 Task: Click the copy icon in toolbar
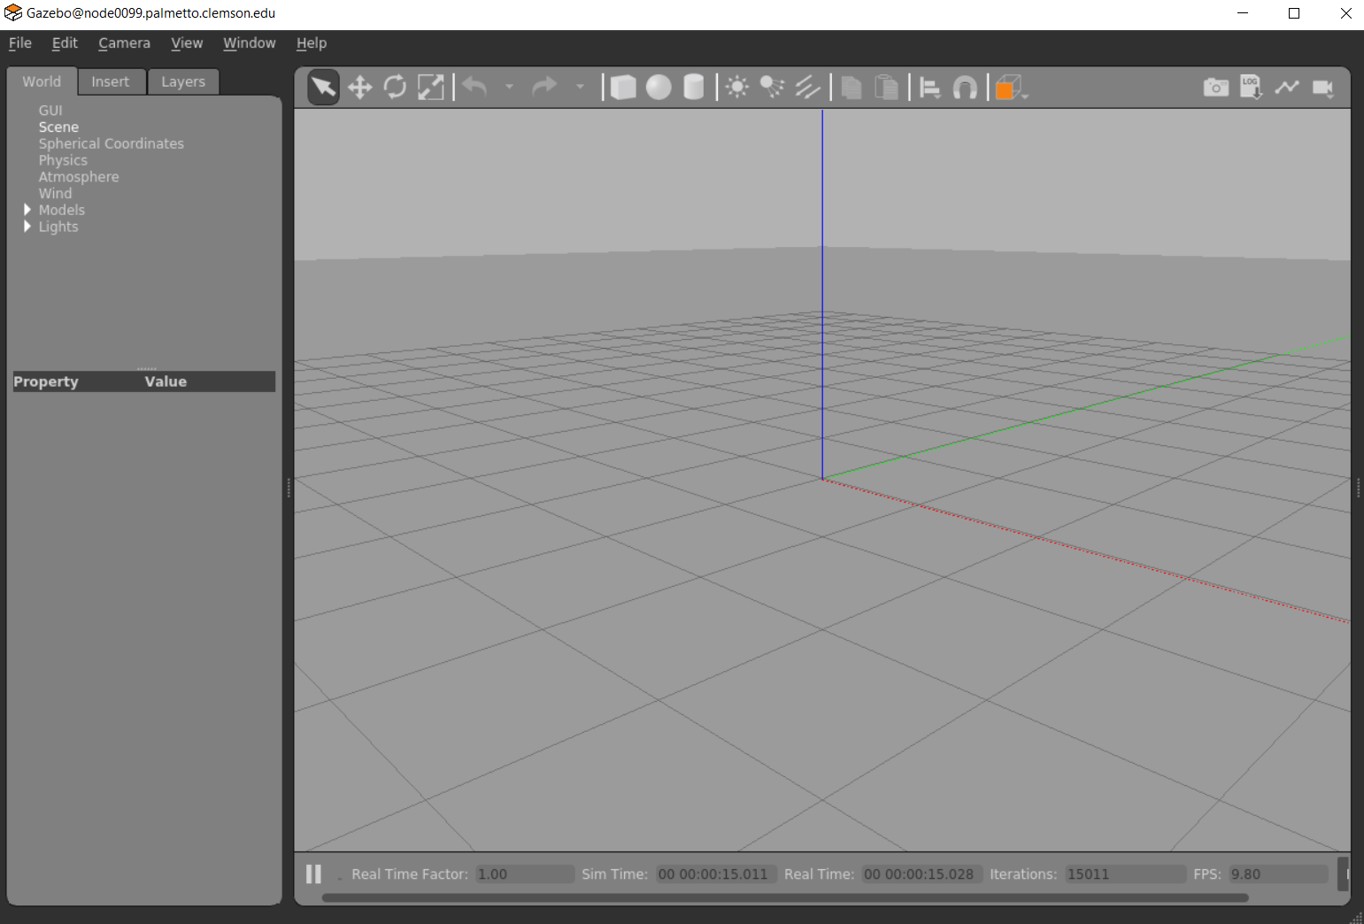click(852, 87)
